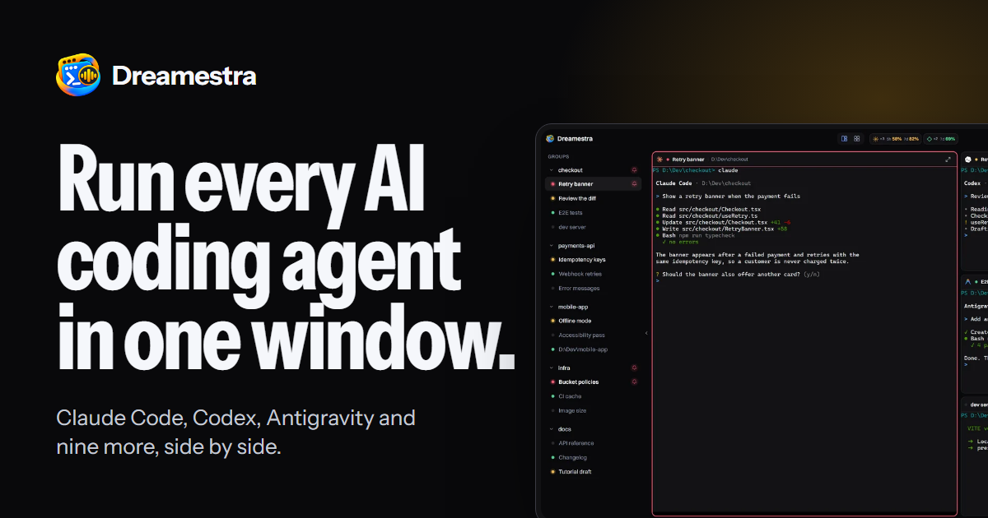The width and height of the screenshot is (988, 518).
Task: Collapse the mobile-app group
Action: point(551,307)
